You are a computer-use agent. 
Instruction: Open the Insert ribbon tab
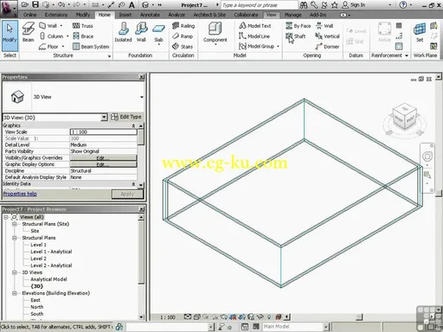point(125,15)
